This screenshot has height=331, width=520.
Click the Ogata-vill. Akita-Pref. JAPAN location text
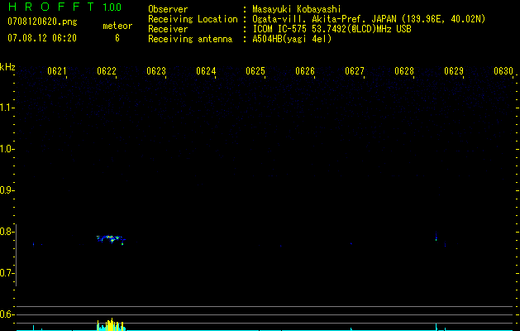coord(369,19)
